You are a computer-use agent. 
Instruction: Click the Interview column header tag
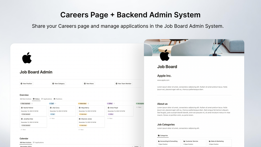(x=82, y=104)
